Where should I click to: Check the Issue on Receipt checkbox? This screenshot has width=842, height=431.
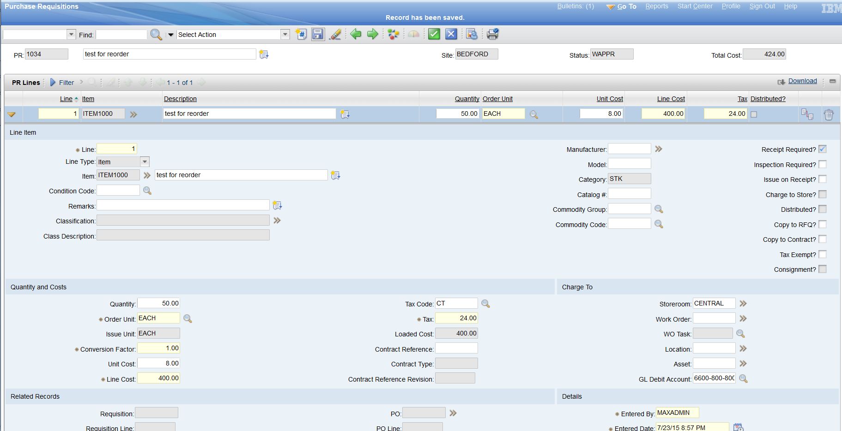(x=822, y=179)
